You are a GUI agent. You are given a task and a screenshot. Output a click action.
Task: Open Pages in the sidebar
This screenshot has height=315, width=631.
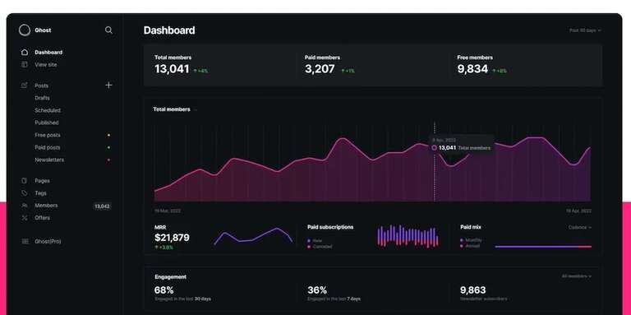(x=42, y=181)
